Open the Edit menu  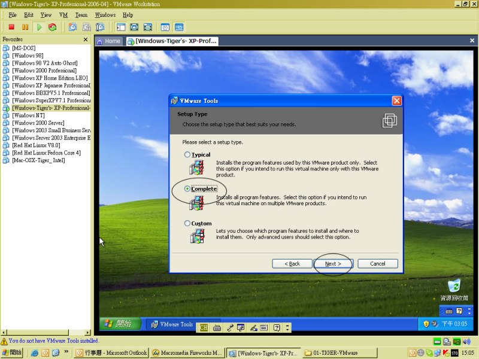(x=29, y=15)
